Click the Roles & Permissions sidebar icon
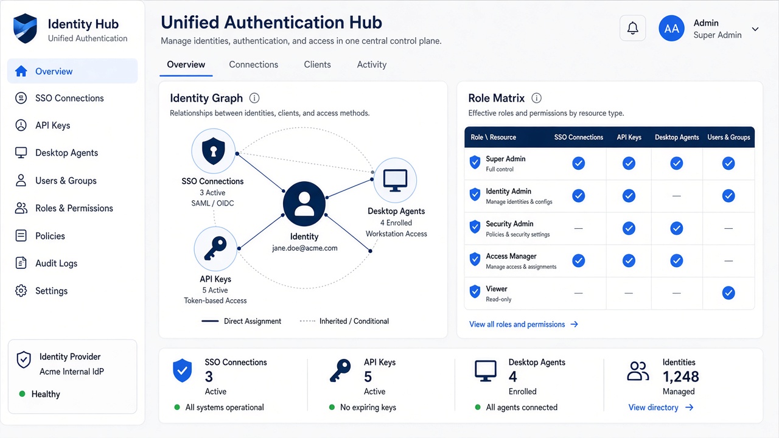779x438 pixels. (x=21, y=208)
